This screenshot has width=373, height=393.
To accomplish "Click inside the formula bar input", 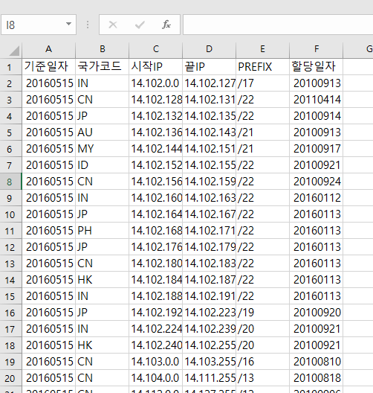I will pos(278,25).
